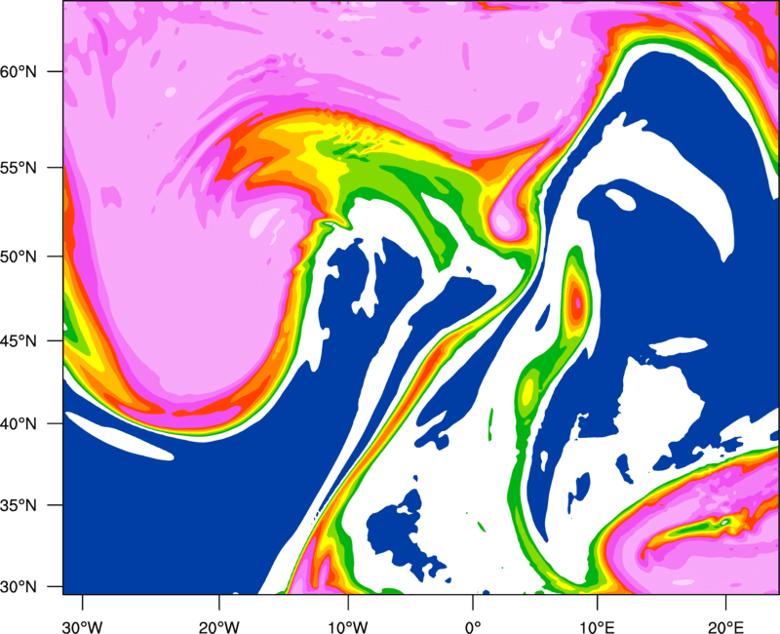
Task: Click the 45°N latitude label
Action: pos(19,341)
